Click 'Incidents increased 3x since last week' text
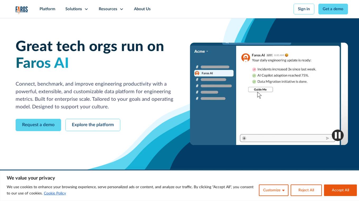The height and width of the screenshot is (201, 359). click(287, 69)
